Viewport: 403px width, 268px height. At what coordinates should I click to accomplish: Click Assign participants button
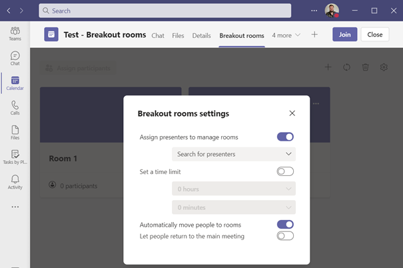[x=77, y=68]
